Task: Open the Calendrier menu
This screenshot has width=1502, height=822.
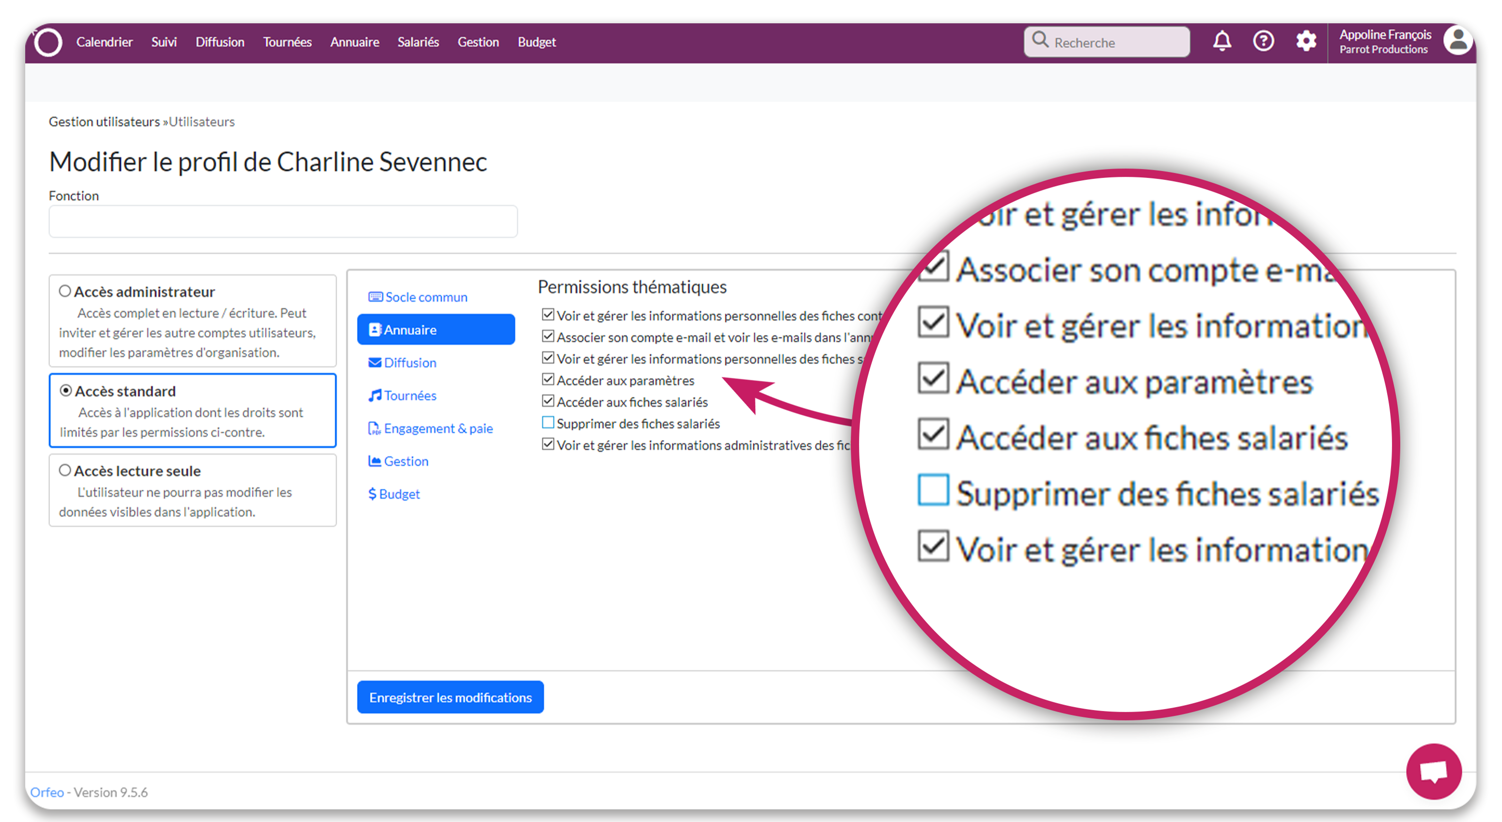Action: pyautogui.click(x=104, y=42)
